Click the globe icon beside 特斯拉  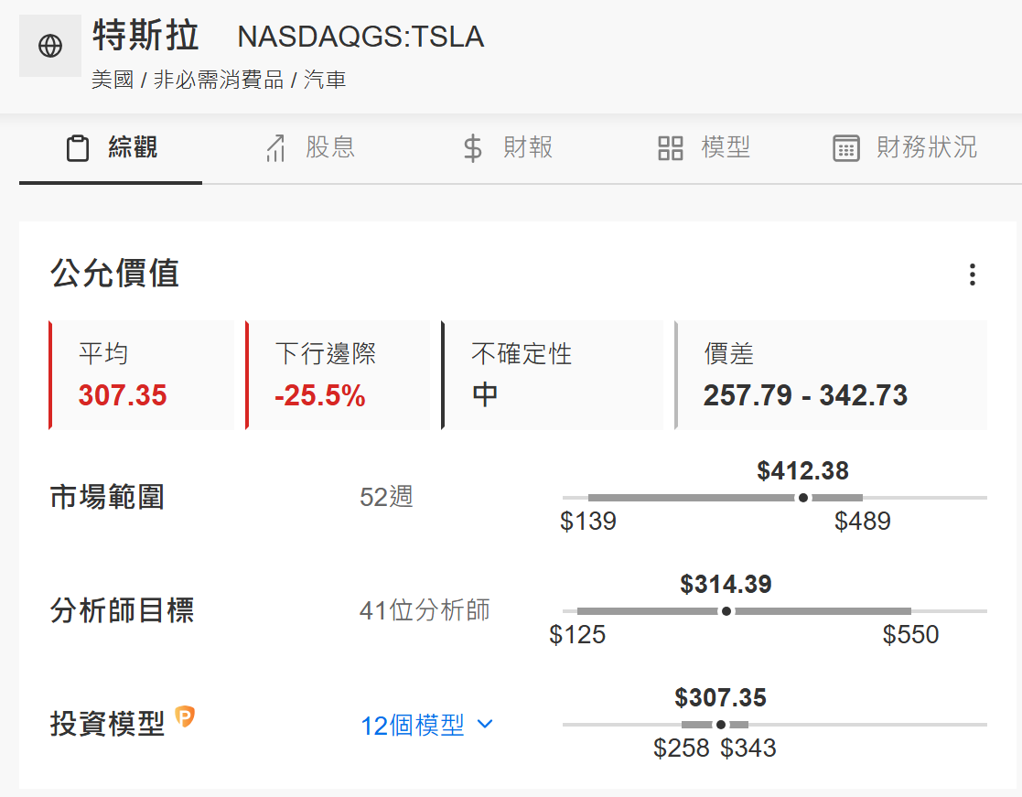pyautogui.click(x=50, y=46)
